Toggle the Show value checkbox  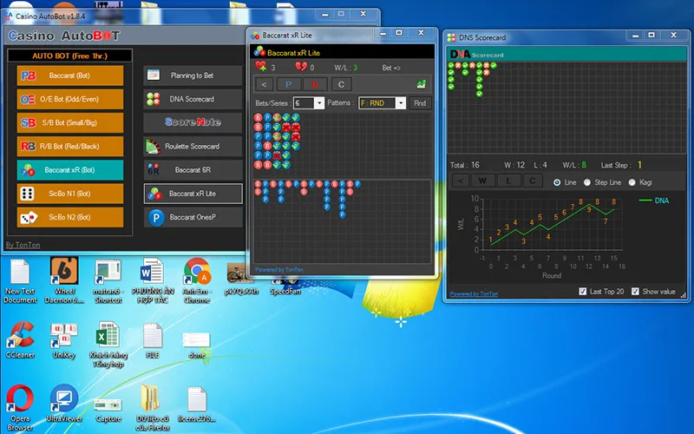[636, 291]
